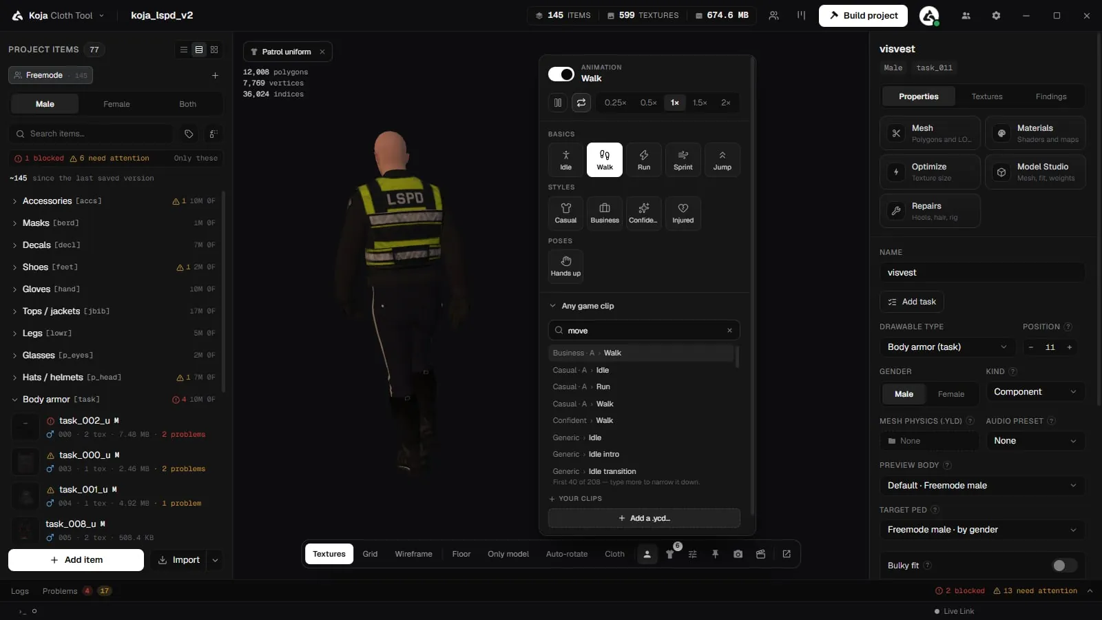1102x620 pixels.
Task: Open the camera screenshot tool
Action: pos(738,554)
